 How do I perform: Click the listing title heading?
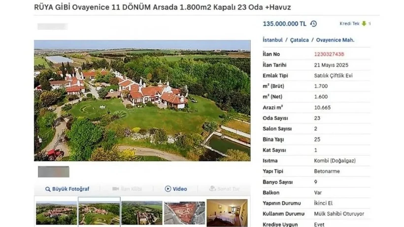click(162, 7)
